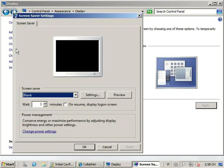Screen dimensions: 224x168
Task: Open Windows Explorer from quick launch
Action: click(43, 164)
